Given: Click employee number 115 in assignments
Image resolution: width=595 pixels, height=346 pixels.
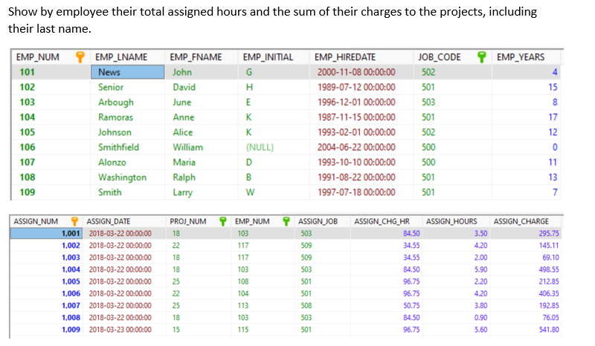Looking at the screenshot, I should pos(263,330).
